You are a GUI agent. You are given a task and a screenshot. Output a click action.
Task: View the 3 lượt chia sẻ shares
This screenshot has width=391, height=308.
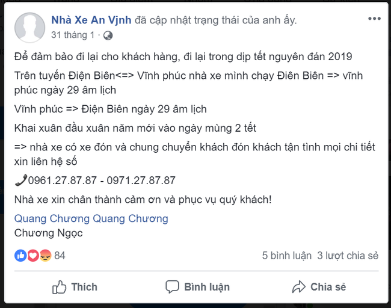pos(348,256)
